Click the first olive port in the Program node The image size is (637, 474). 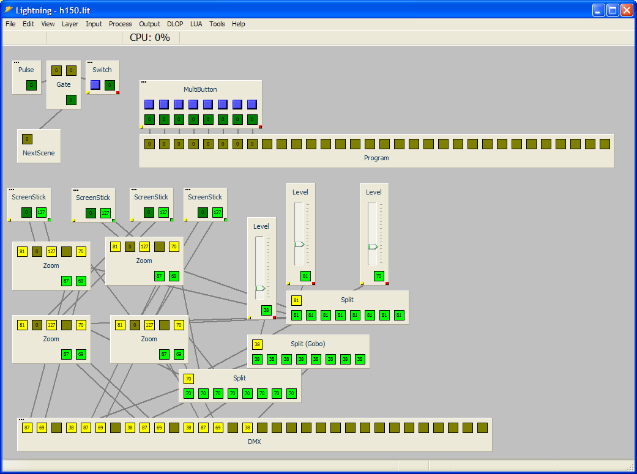coord(149,144)
